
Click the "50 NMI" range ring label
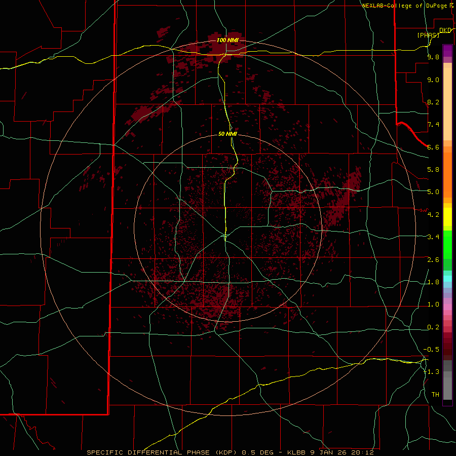[x=227, y=134]
